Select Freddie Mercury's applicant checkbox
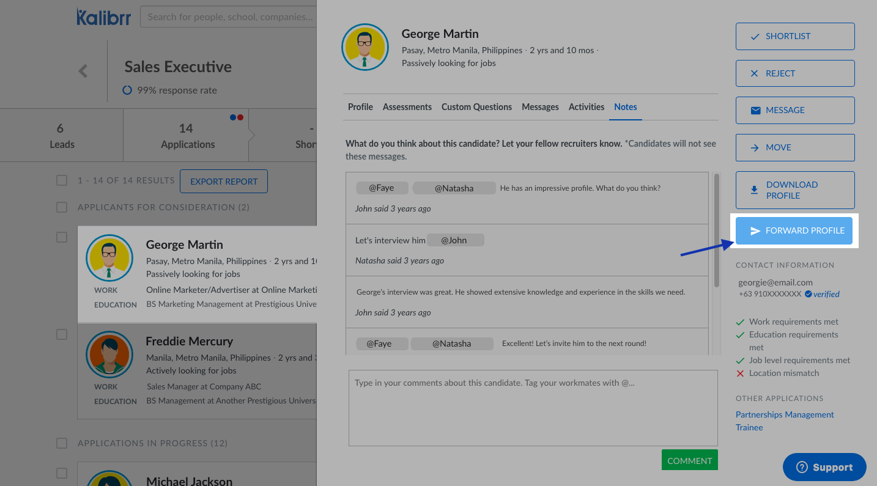The width and height of the screenshot is (877, 486). pyautogui.click(x=62, y=334)
